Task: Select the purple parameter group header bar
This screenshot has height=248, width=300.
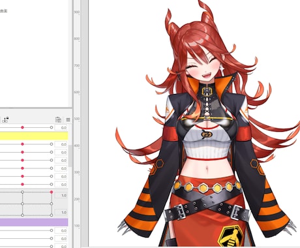Action: point(34,223)
